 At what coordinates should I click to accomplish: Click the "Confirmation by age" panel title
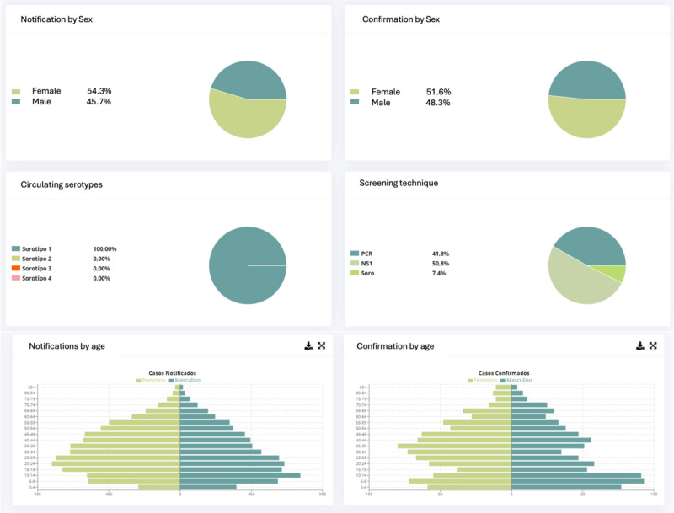click(395, 346)
